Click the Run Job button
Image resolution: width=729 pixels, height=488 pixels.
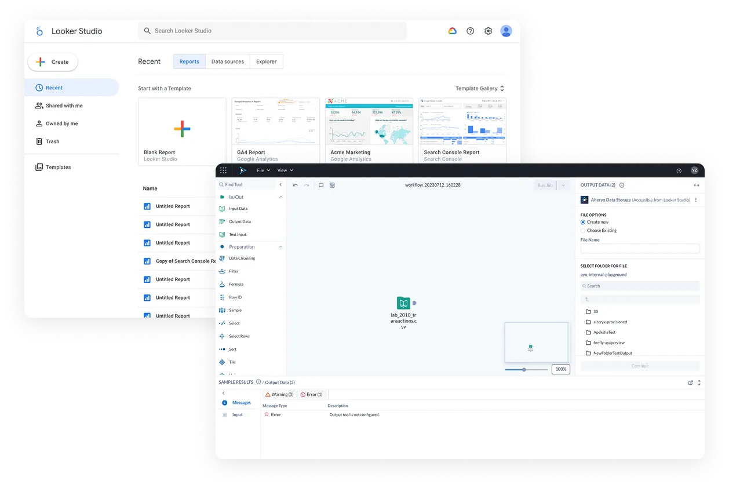(x=545, y=185)
